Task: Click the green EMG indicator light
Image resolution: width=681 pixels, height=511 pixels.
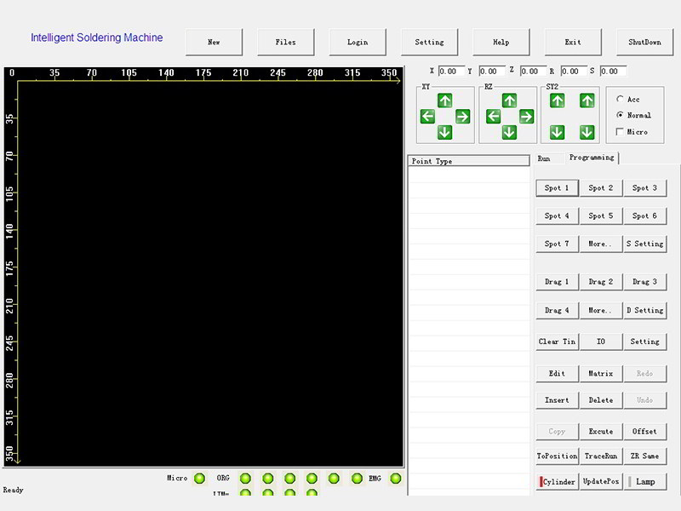Action: (395, 479)
